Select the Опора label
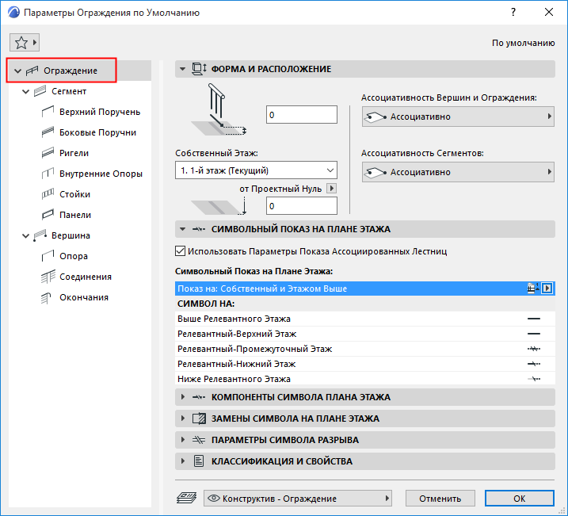 [74, 256]
